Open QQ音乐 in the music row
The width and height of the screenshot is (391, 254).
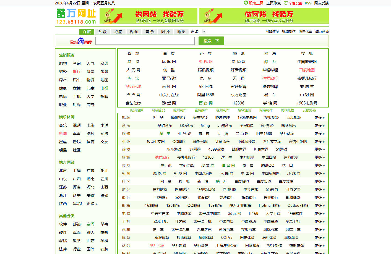tap(186, 125)
